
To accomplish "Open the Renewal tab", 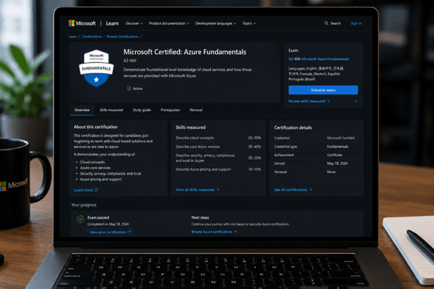I will [196, 110].
